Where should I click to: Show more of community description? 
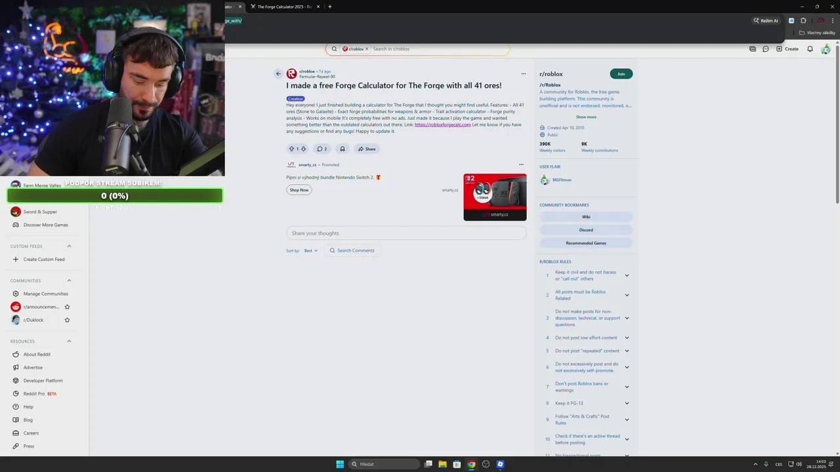pyautogui.click(x=586, y=117)
